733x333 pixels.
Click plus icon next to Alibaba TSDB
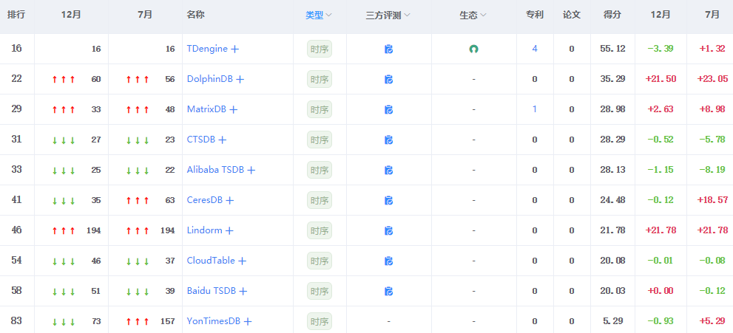pyautogui.click(x=251, y=171)
